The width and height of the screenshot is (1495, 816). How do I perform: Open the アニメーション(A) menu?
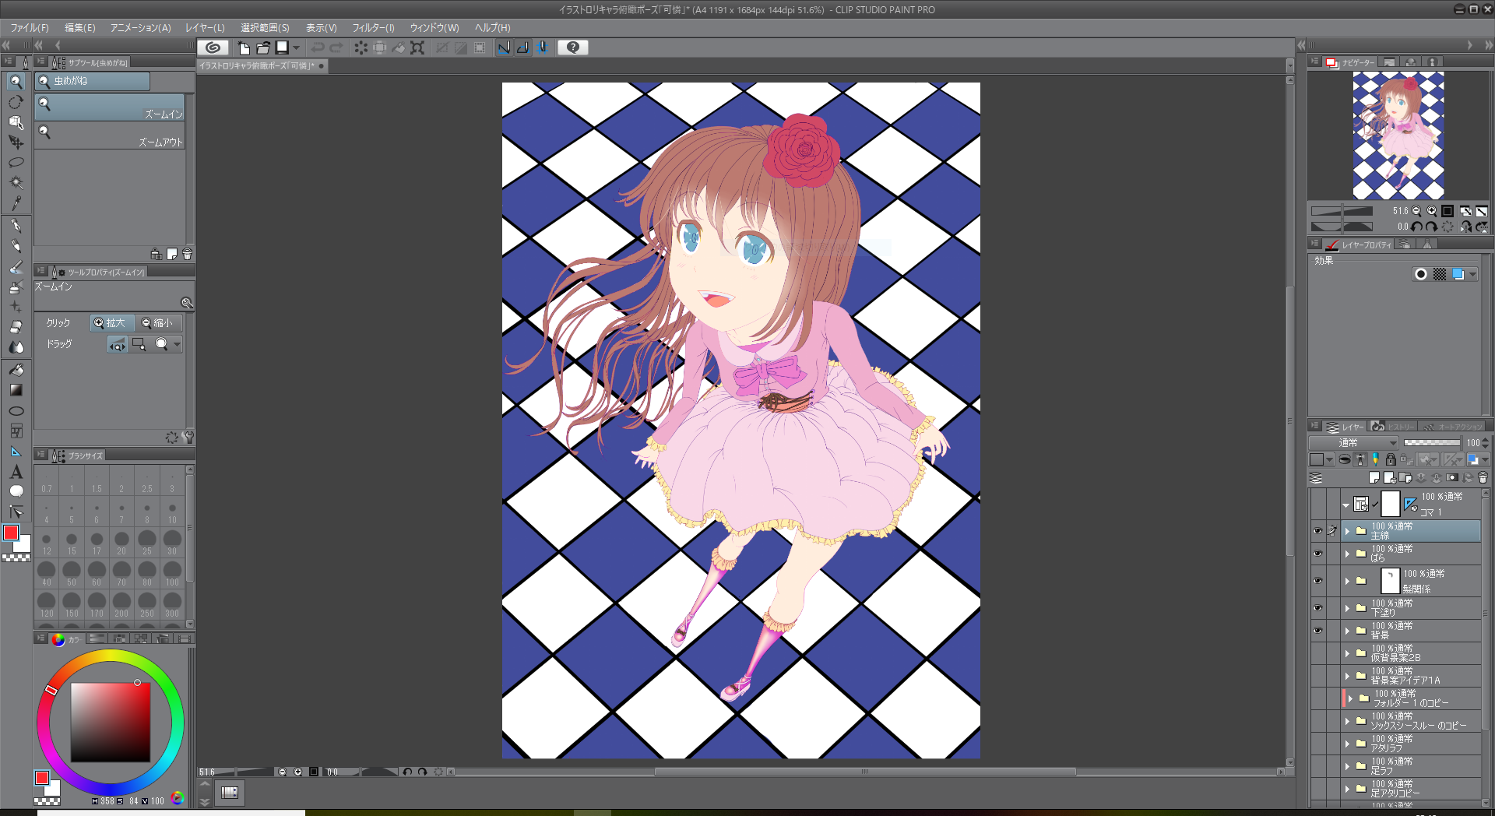(141, 27)
